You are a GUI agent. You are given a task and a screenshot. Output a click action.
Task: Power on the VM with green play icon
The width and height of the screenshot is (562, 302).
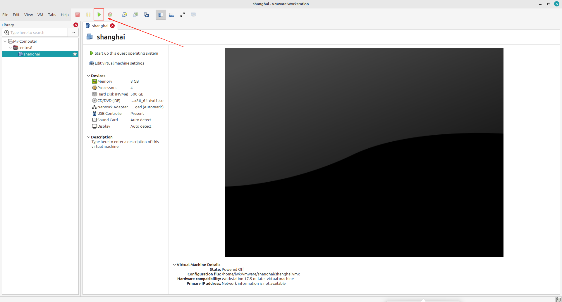(99, 15)
